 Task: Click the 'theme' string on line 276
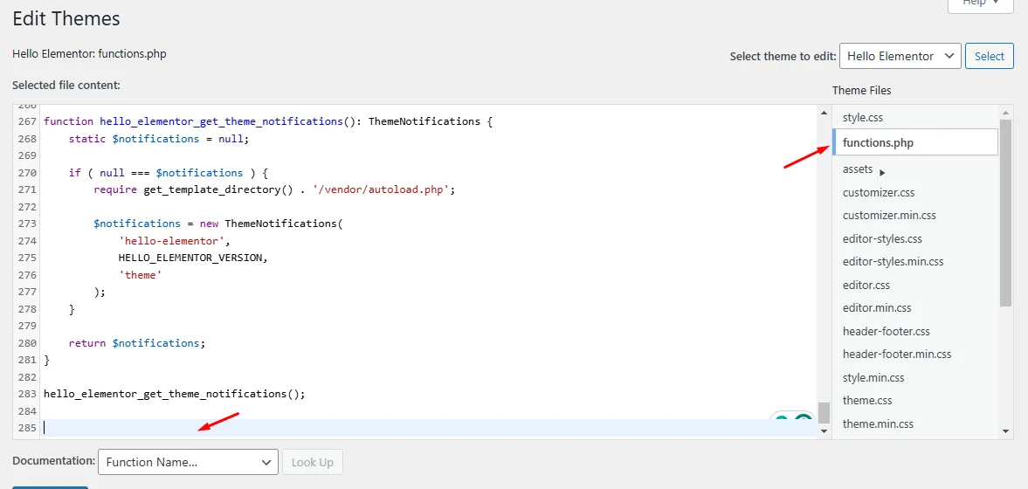tap(141, 275)
